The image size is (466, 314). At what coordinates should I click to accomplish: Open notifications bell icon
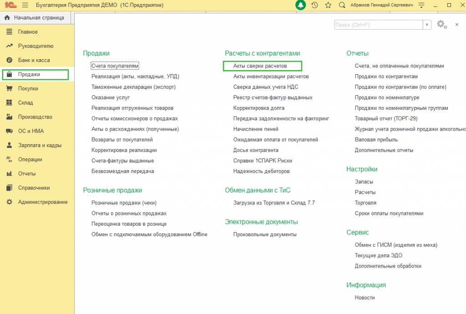click(300, 5)
